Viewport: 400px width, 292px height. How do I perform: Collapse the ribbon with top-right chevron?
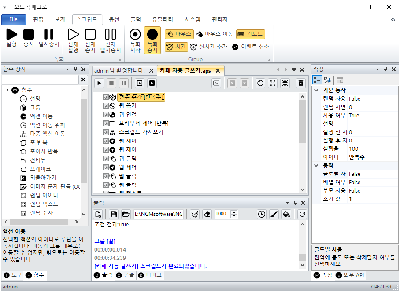tap(393, 20)
